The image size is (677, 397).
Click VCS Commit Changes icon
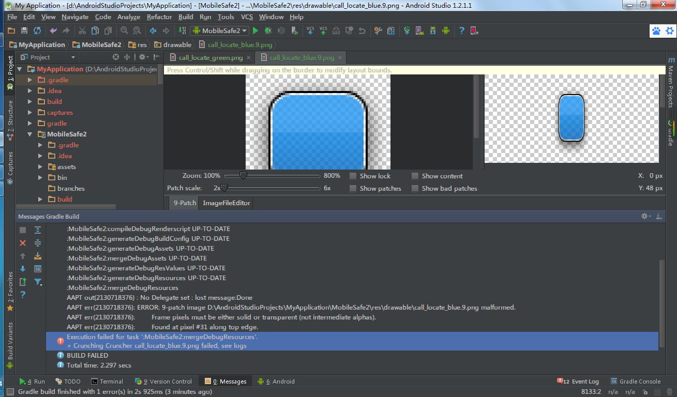tap(323, 30)
